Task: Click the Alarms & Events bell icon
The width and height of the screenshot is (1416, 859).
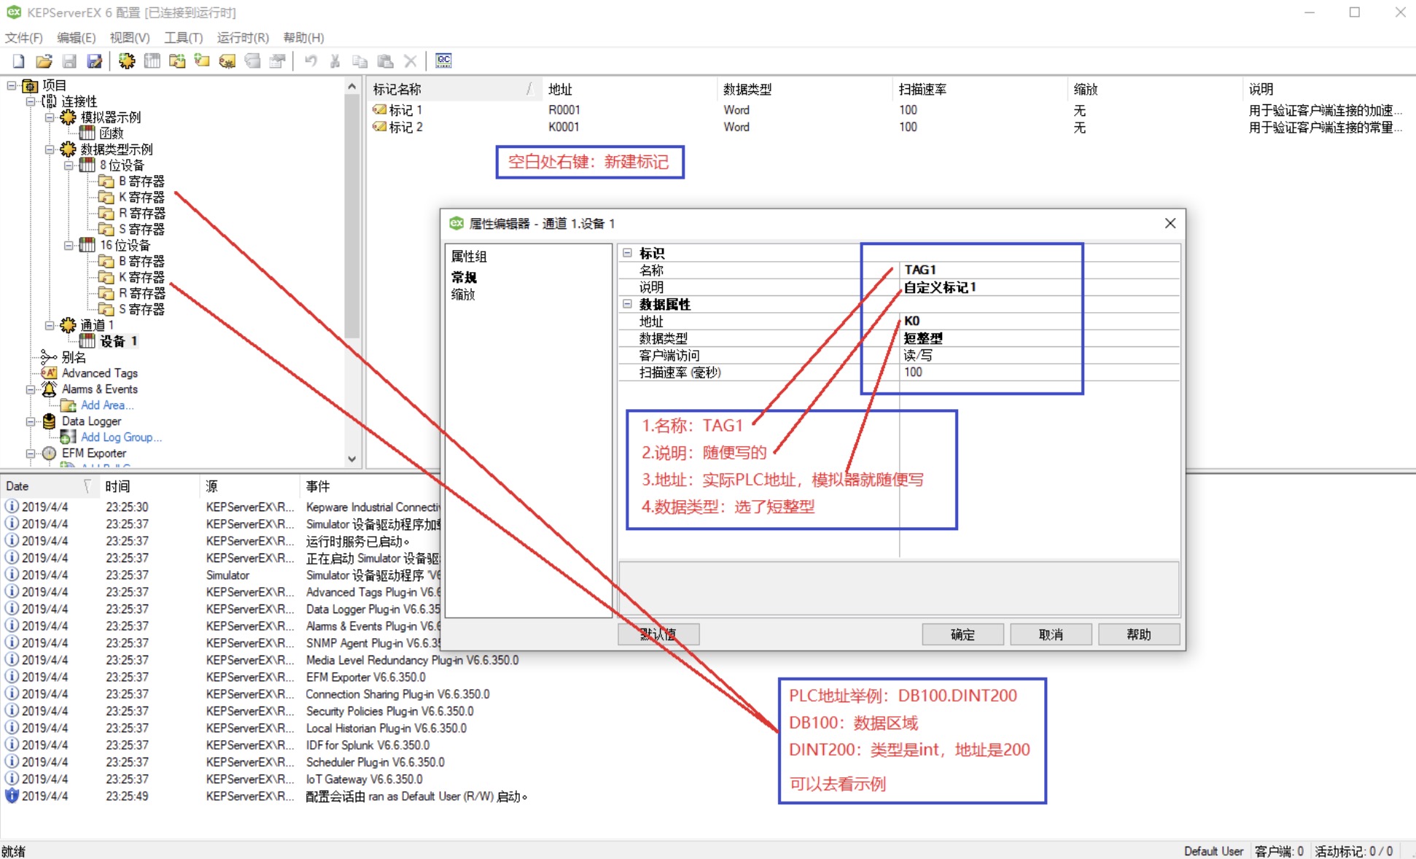Action: click(x=49, y=389)
